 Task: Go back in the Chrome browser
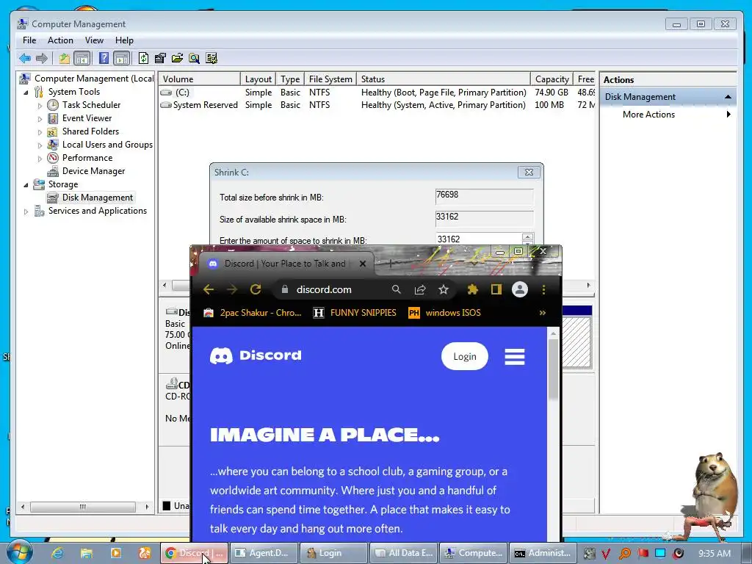(208, 289)
